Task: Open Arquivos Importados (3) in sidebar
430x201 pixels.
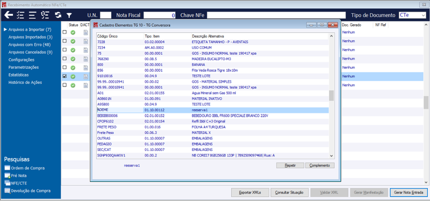Action: [x=30, y=37]
